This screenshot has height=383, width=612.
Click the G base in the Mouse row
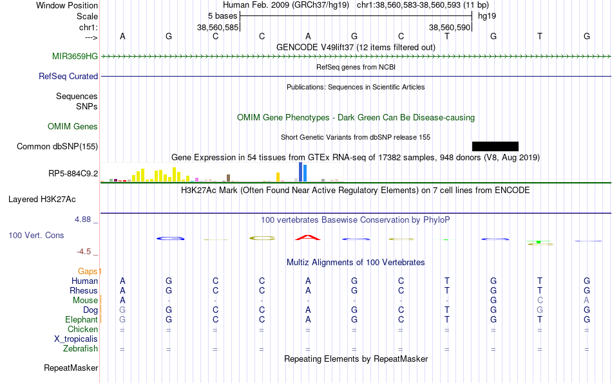(x=493, y=301)
